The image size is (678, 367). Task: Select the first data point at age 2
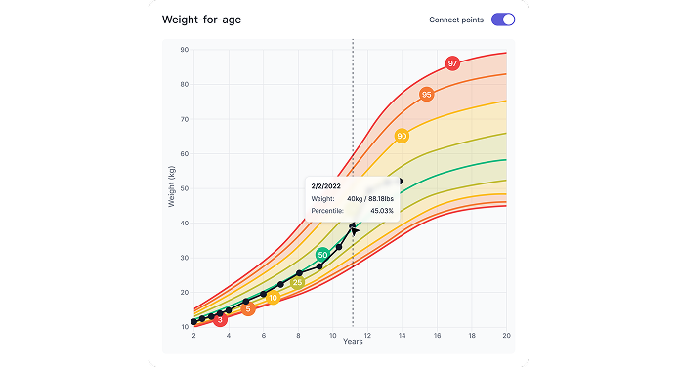(x=193, y=322)
